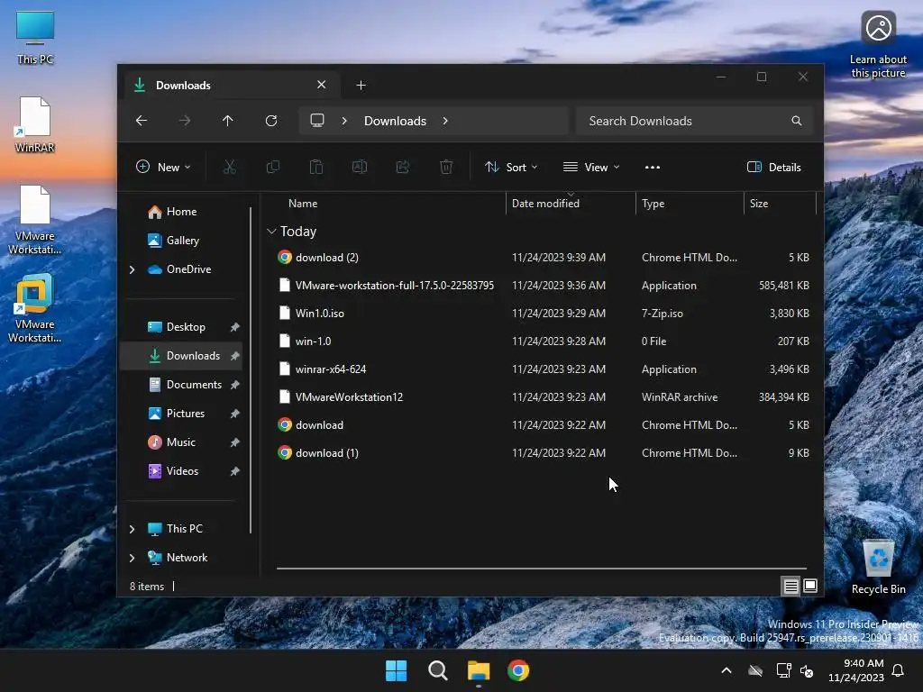Click the Cut scissors icon in toolbar

pos(230,167)
